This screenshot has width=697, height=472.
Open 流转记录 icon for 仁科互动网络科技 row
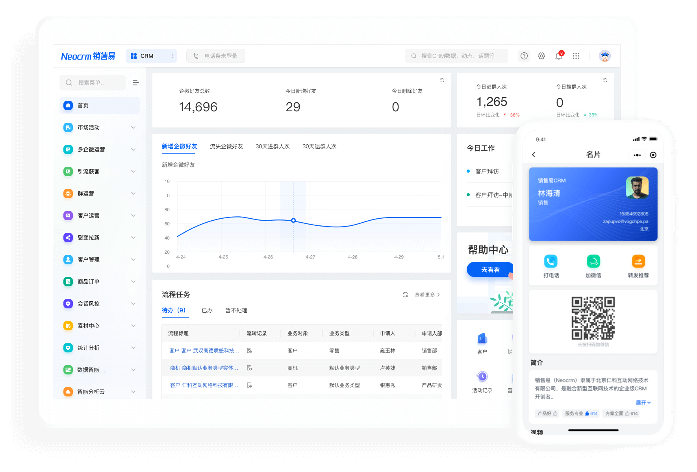pos(249,385)
